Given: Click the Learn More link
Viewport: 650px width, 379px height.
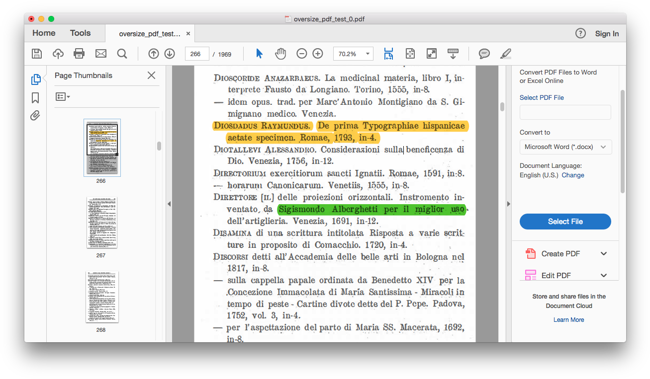Looking at the screenshot, I should click(568, 320).
